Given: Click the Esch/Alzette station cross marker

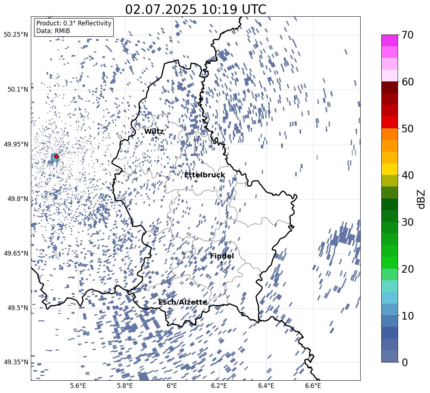Looking at the screenshot, I should tap(170, 308).
